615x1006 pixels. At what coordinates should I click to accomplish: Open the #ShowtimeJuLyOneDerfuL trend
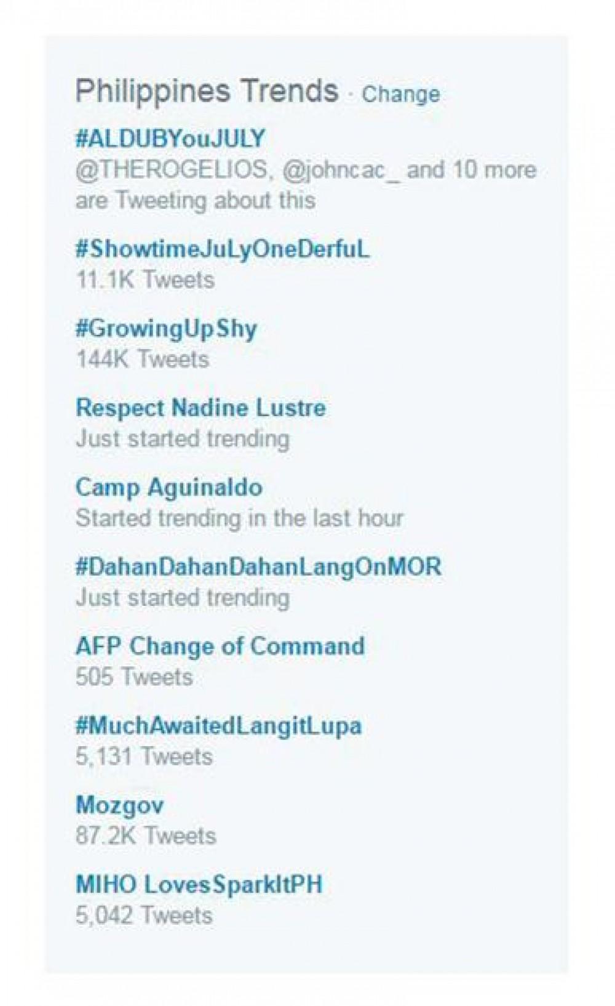tap(223, 249)
